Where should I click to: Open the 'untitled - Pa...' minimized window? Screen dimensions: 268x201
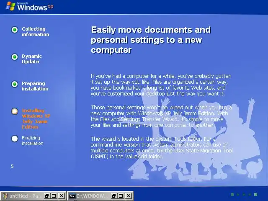tap(33, 196)
